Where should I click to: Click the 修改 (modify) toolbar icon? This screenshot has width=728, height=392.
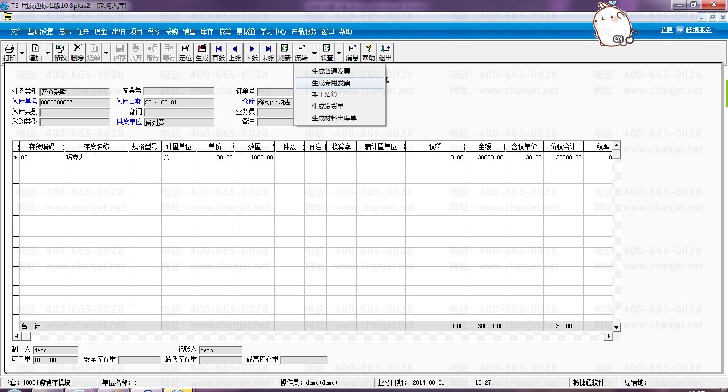click(x=61, y=52)
